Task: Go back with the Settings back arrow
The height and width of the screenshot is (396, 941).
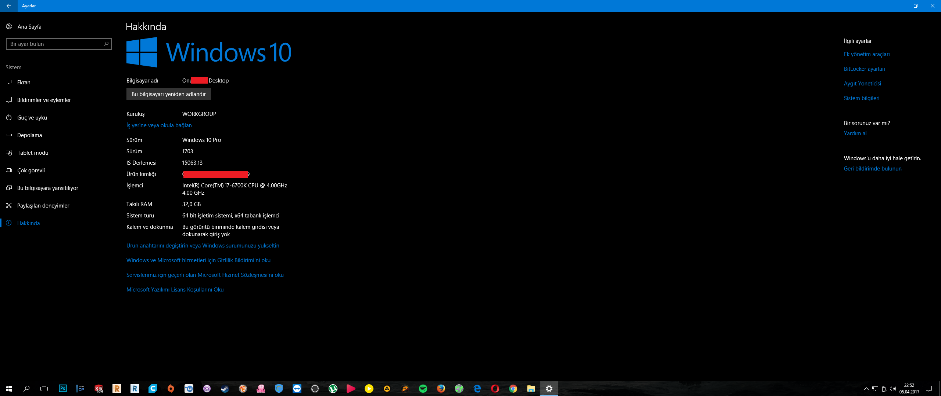Action: click(x=8, y=6)
